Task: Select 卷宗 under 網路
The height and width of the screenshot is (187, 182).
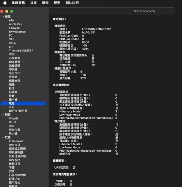Action: click(12, 126)
